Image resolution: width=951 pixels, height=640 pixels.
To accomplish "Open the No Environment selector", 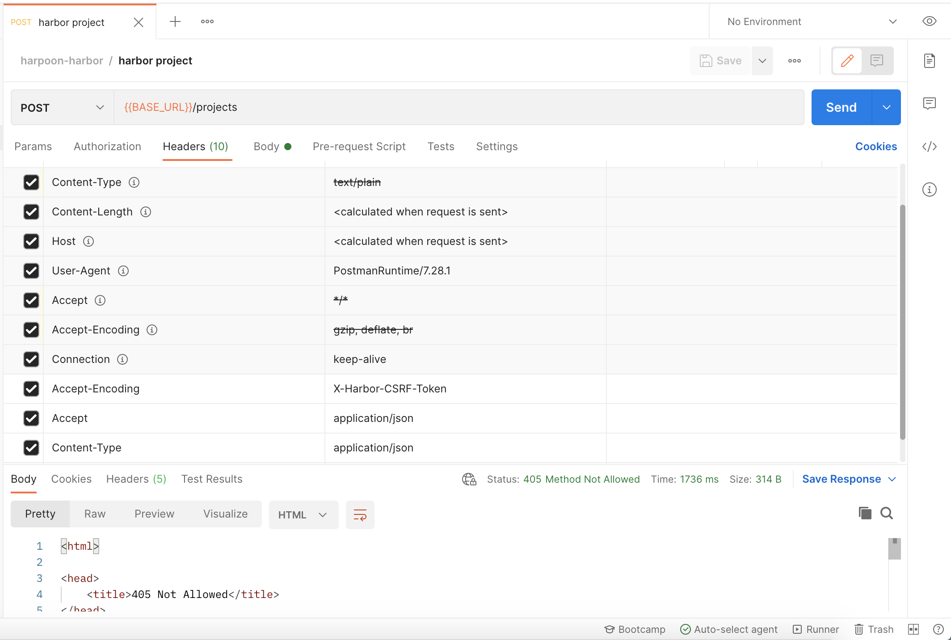I will click(812, 21).
